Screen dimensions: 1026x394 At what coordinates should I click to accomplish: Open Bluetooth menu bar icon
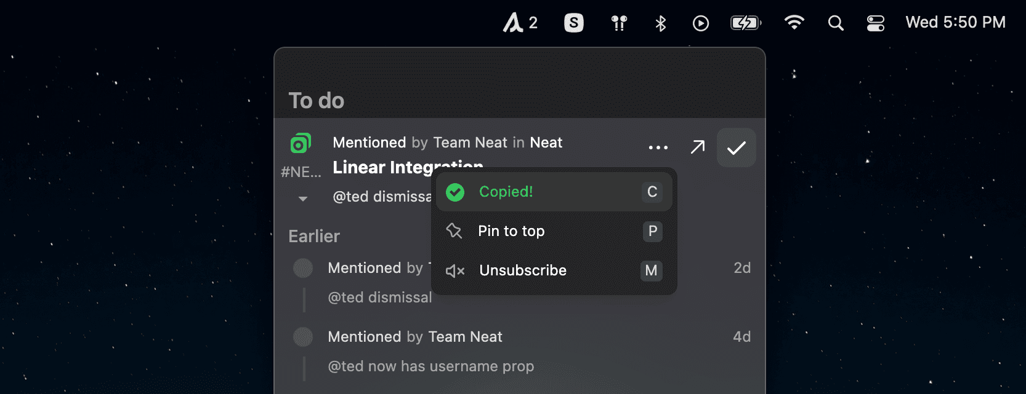[x=661, y=23]
